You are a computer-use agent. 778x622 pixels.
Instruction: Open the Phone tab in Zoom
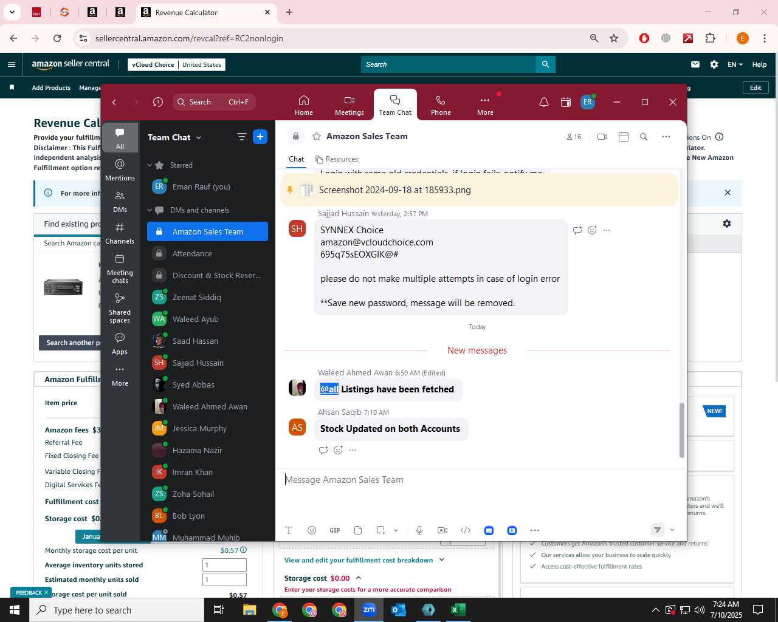tap(441, 105)
